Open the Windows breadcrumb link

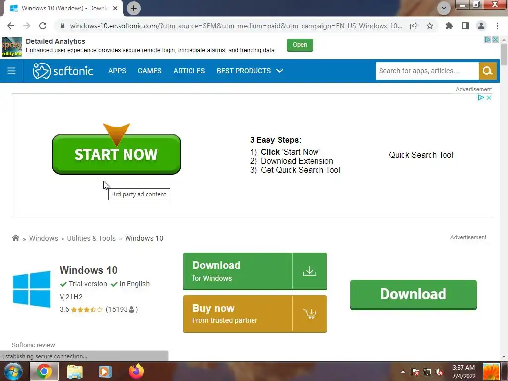click(x=44, y=238)
